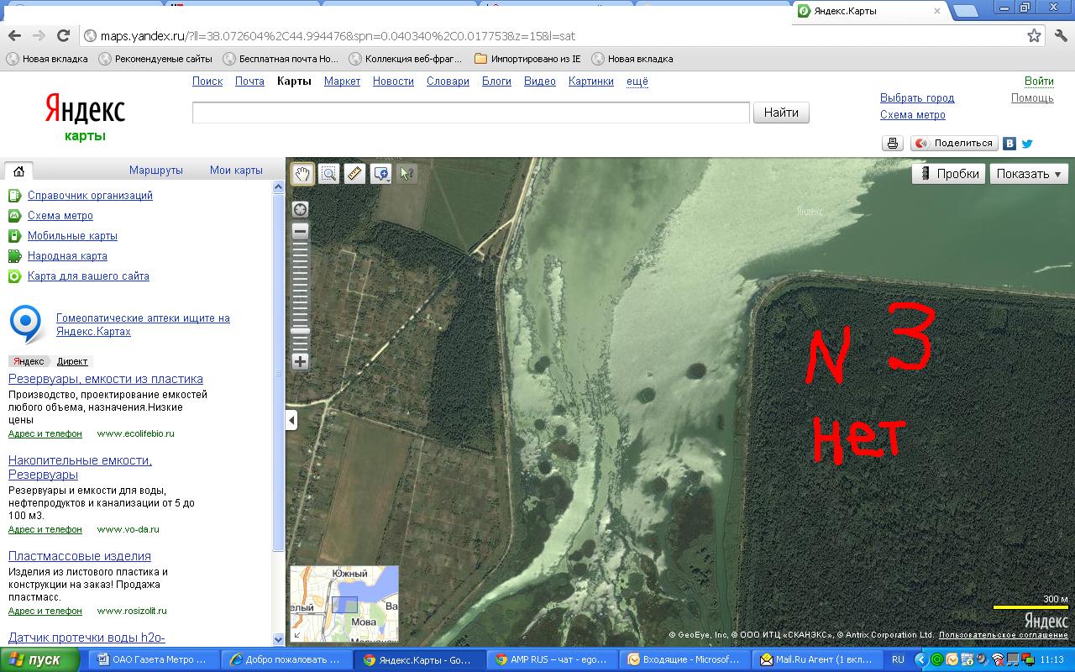This screenshot has width=1075, height=672.
Task: Zoom out with the minus button
Action: pyautogui.click(x=300, y=231)
